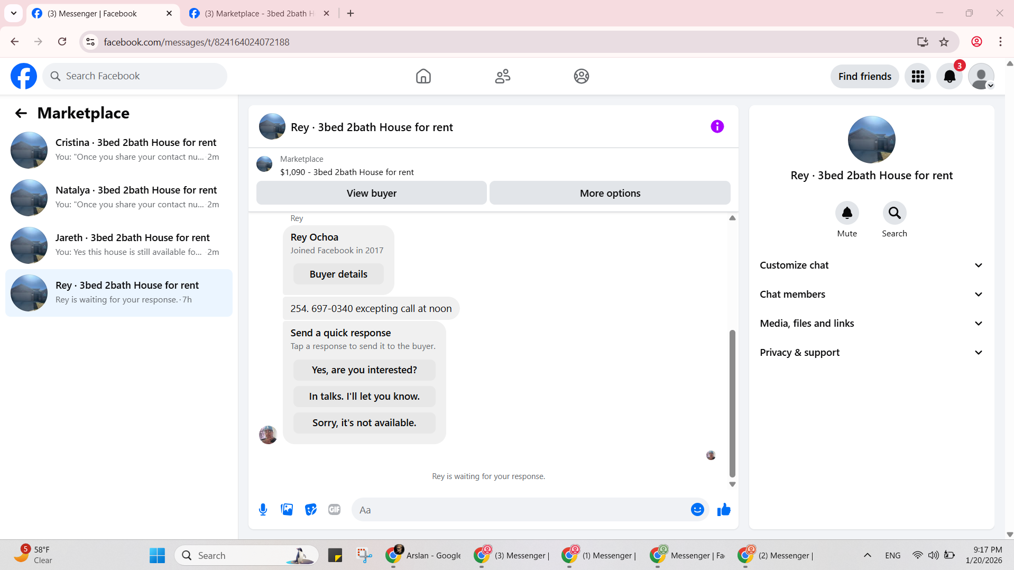Image resolution: width=1014 pixels, height=570 pixels.
Task: Open the Home feed icon
Action: (x=423, y=76)
